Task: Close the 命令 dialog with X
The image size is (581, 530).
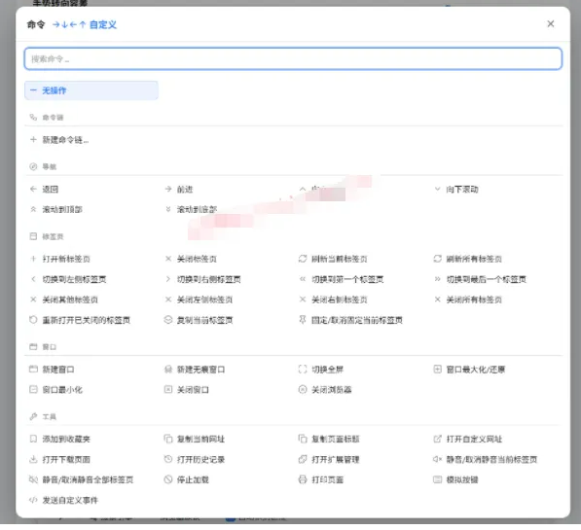Action: [x=551, y=24]
